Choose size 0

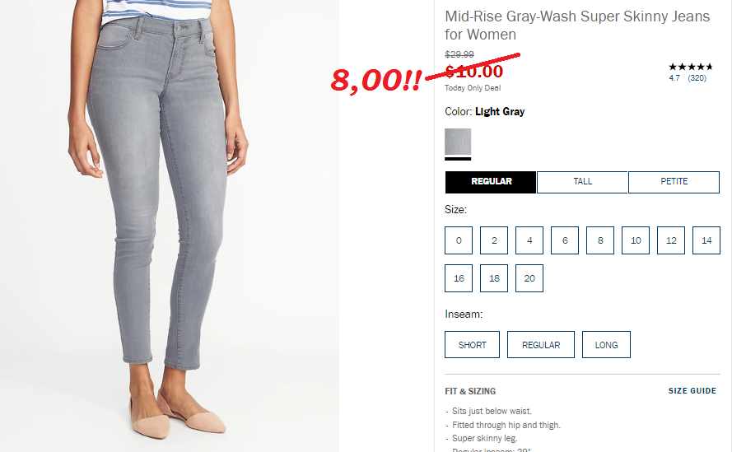pyautogui.click(x=459, y=240)
